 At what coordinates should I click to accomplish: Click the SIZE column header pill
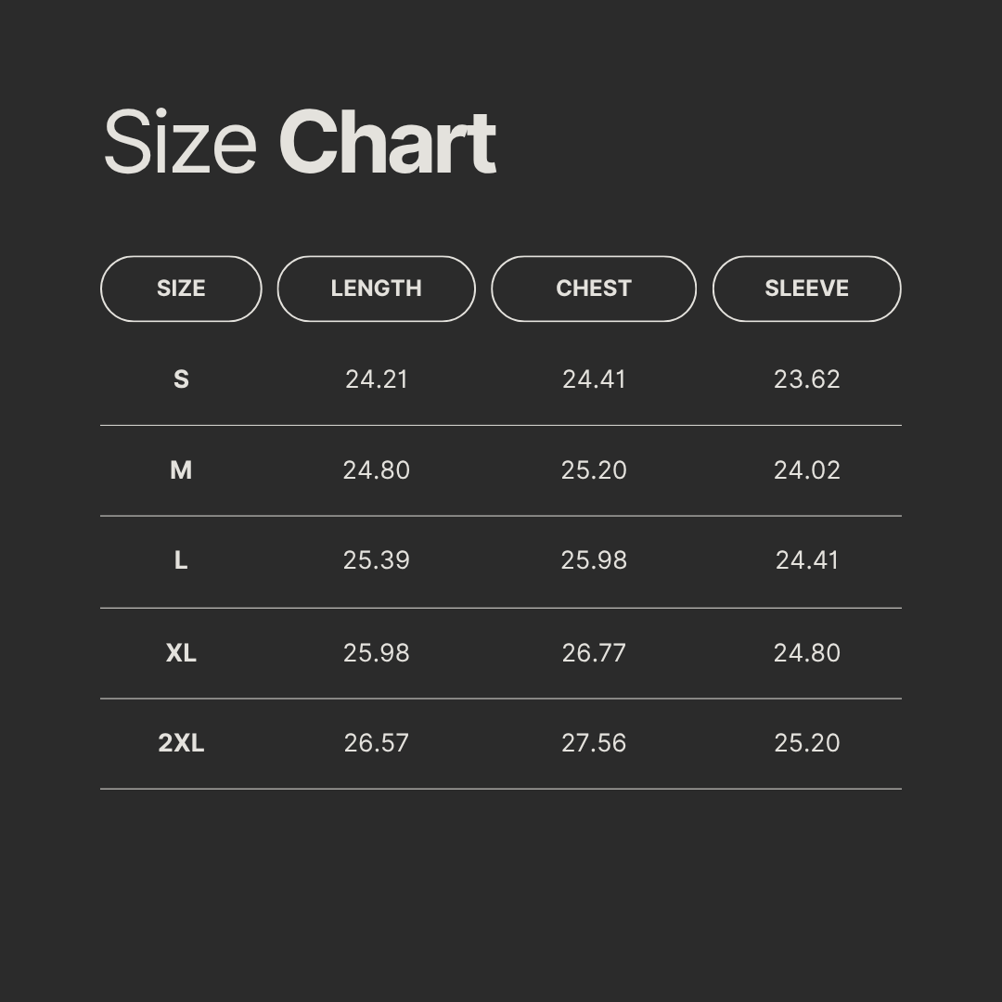click(181, 289)
